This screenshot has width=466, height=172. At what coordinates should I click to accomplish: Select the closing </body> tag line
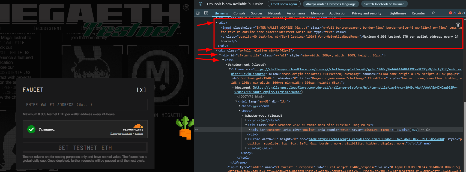point(246,153)
